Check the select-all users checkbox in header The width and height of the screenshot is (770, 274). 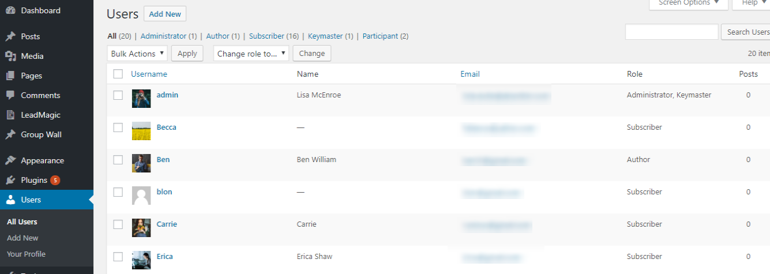(x=118, y=74)
